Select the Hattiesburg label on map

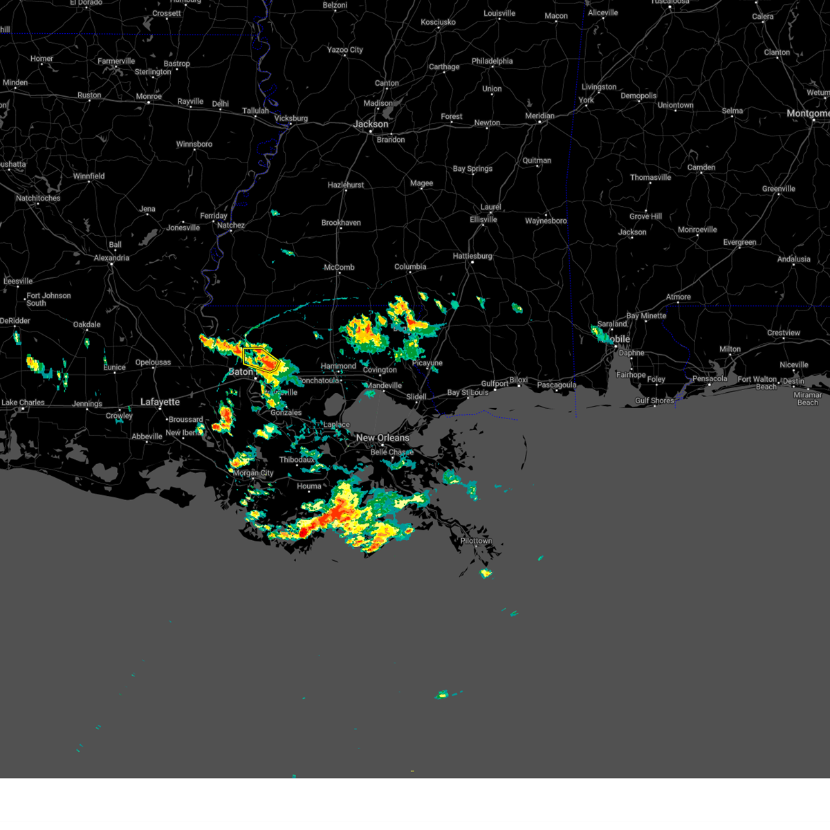click(x=472, y=256)
